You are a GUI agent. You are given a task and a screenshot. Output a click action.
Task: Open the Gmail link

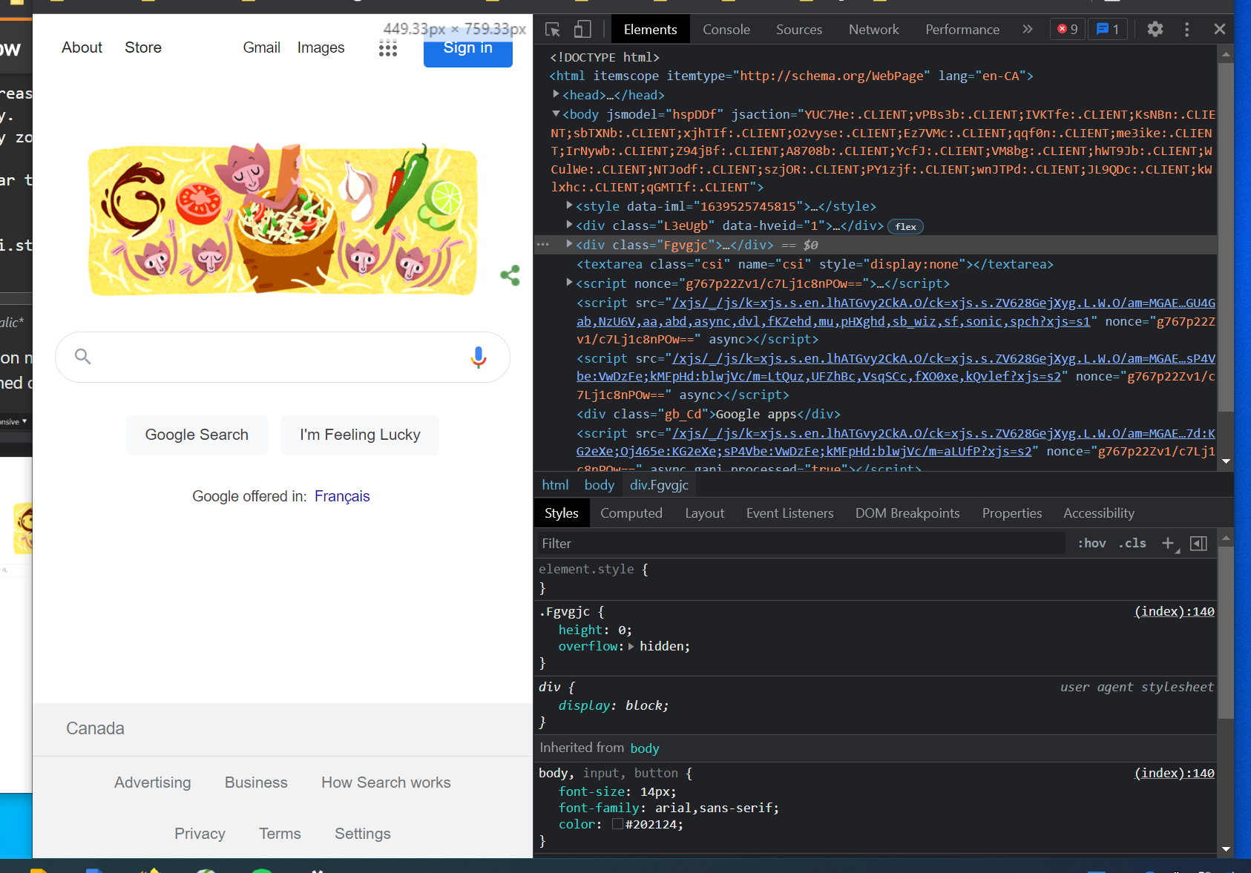pos(262,47)
